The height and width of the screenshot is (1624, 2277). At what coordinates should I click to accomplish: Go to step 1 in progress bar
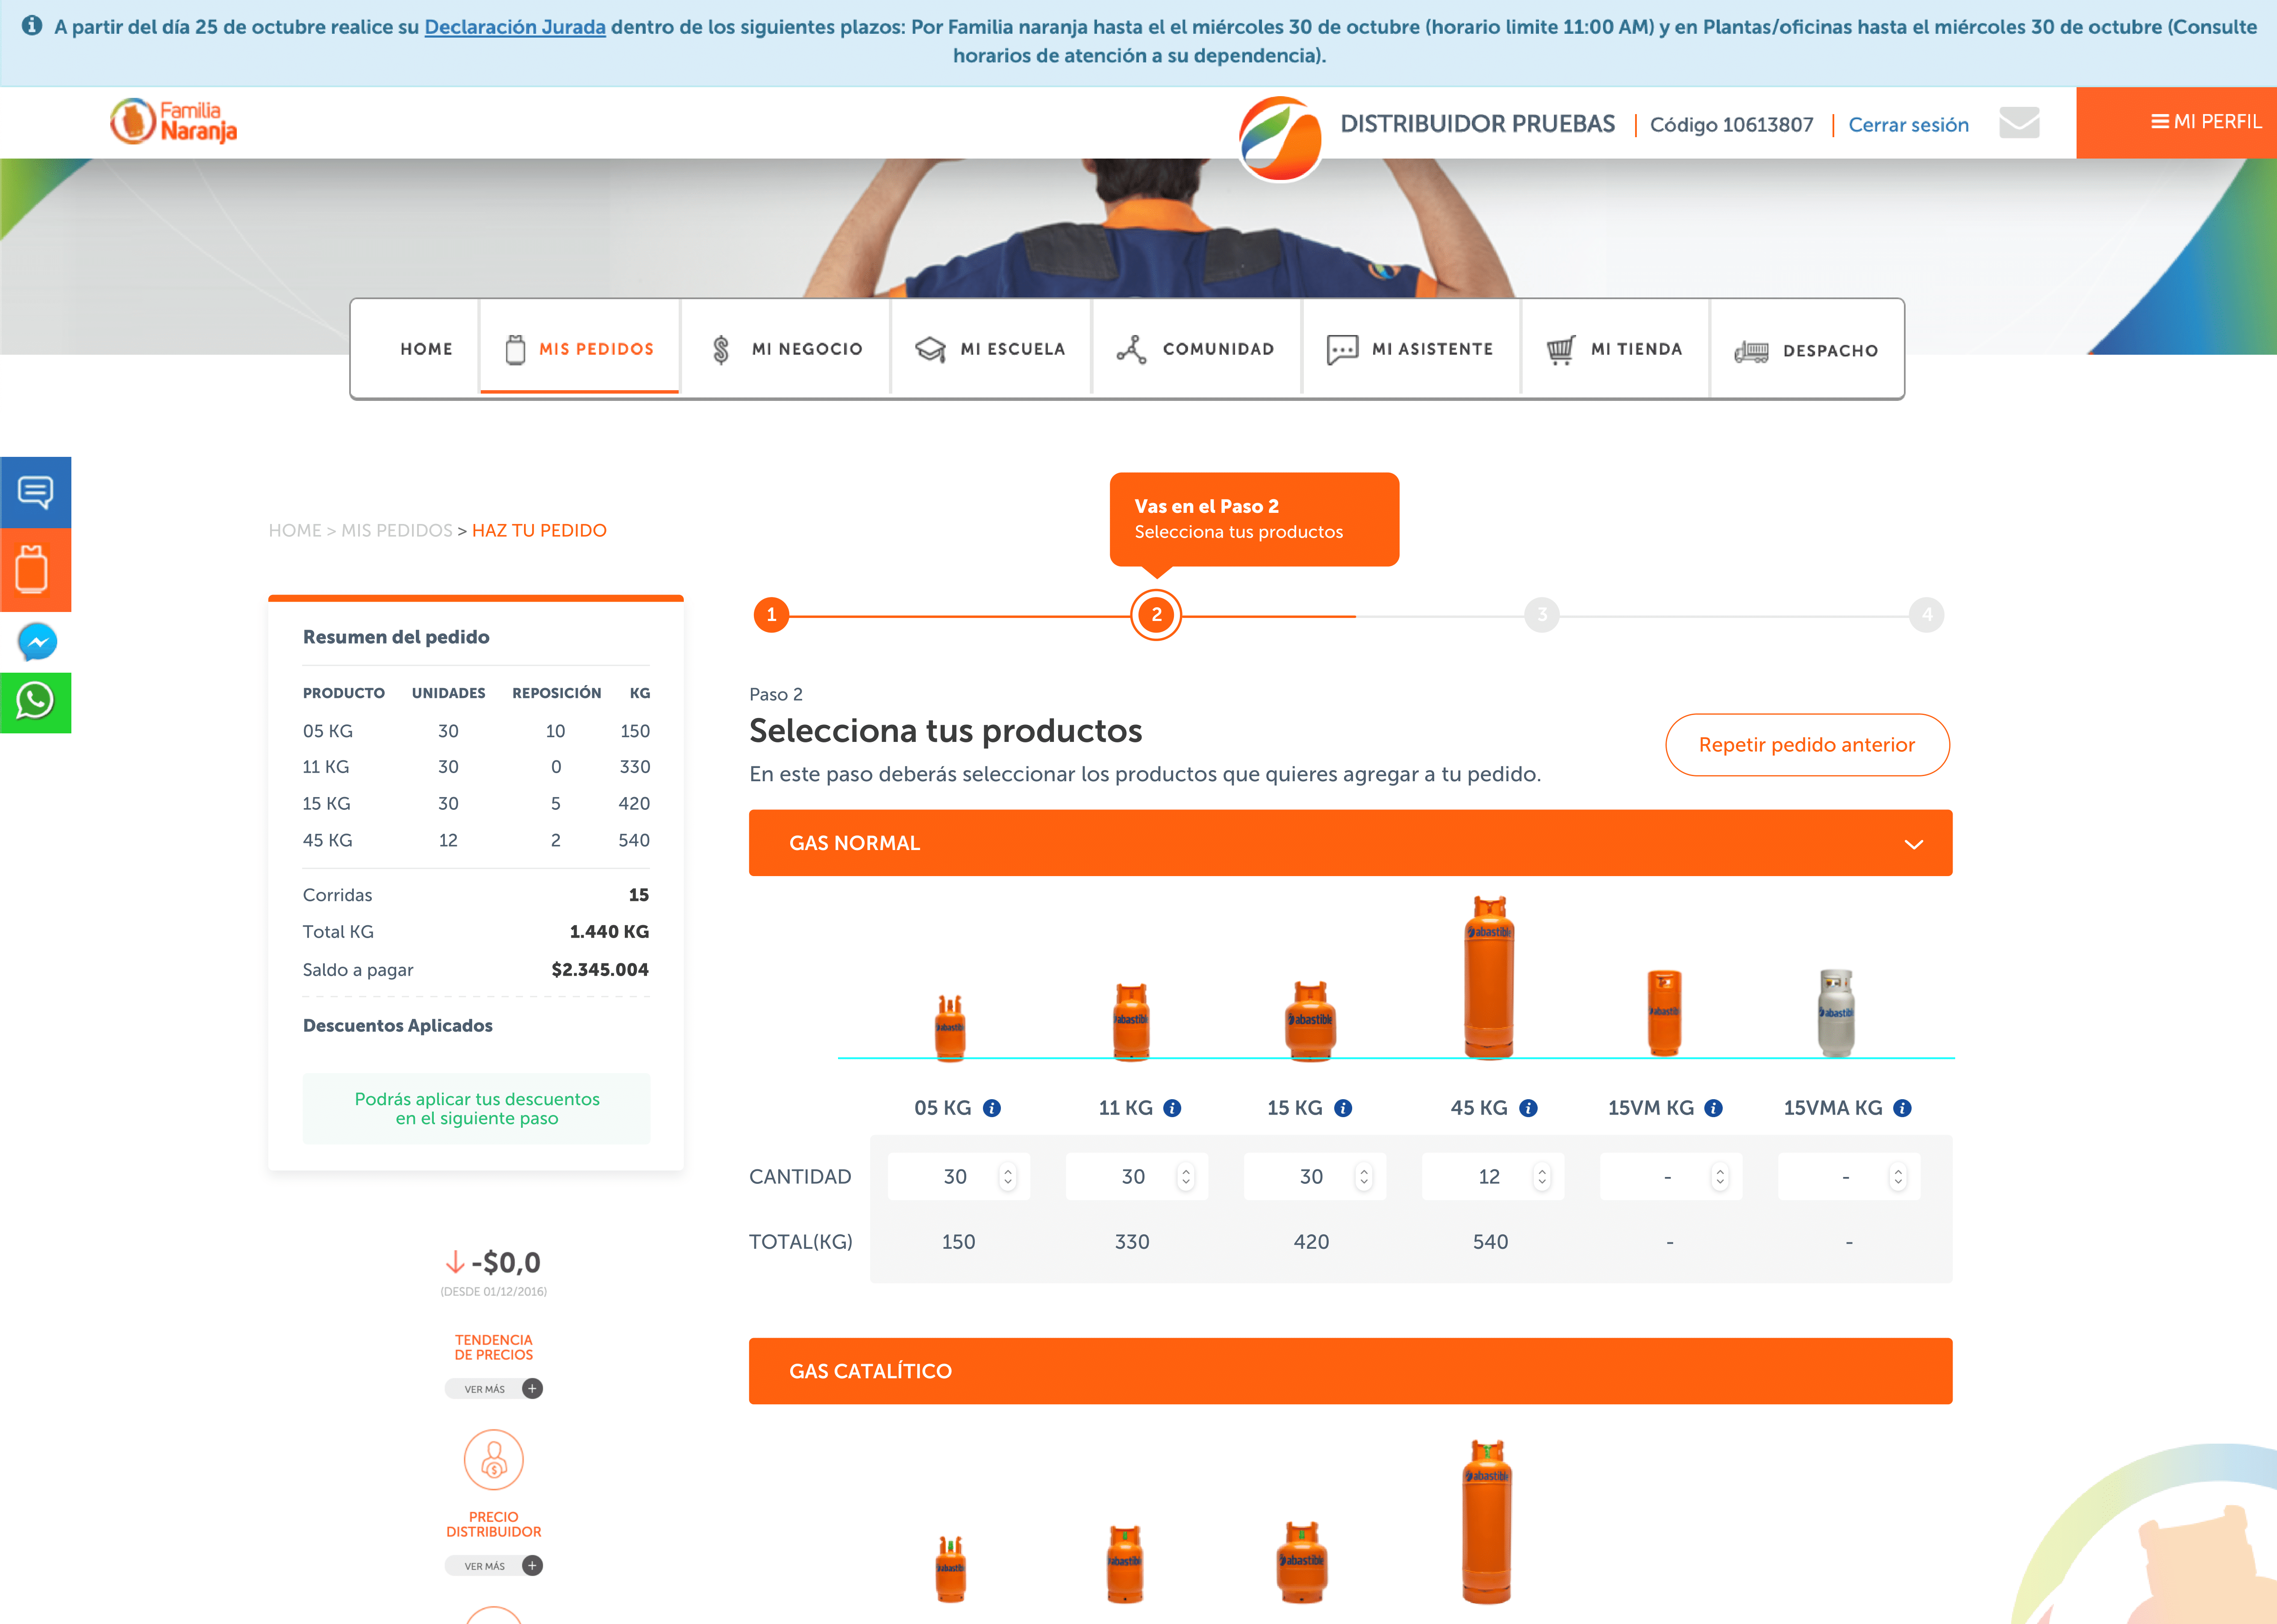[x=771, y=615]
